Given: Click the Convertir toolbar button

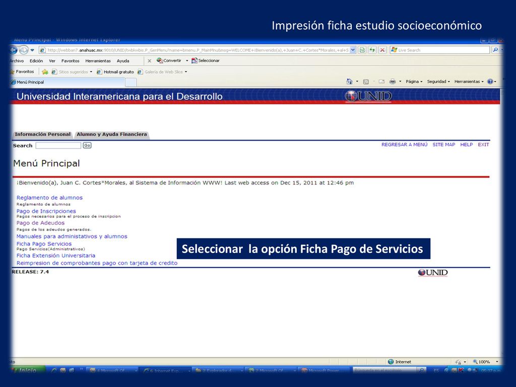Looking at the screenshot, I should tap(169, 60).
